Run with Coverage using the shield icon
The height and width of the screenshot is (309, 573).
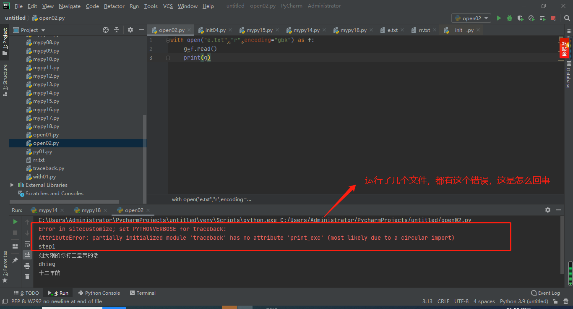point(521,18)
